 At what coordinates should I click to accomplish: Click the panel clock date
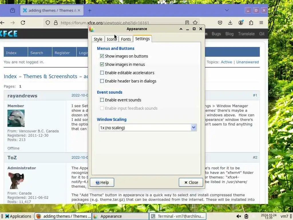coord(268,217)
